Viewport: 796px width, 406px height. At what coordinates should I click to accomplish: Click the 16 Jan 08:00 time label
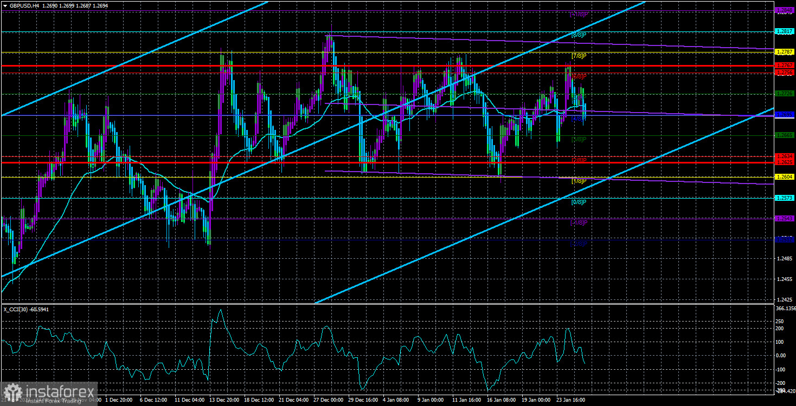click(x=501, y=401)
